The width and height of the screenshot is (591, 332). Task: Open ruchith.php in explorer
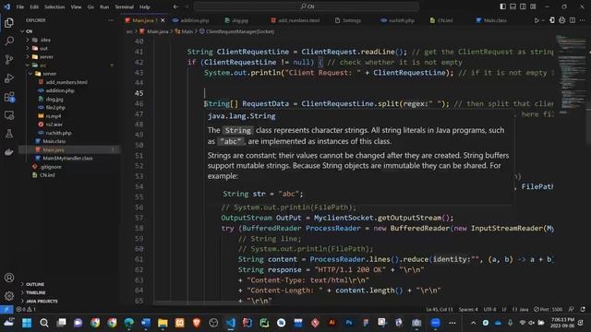tap(58, 133)
